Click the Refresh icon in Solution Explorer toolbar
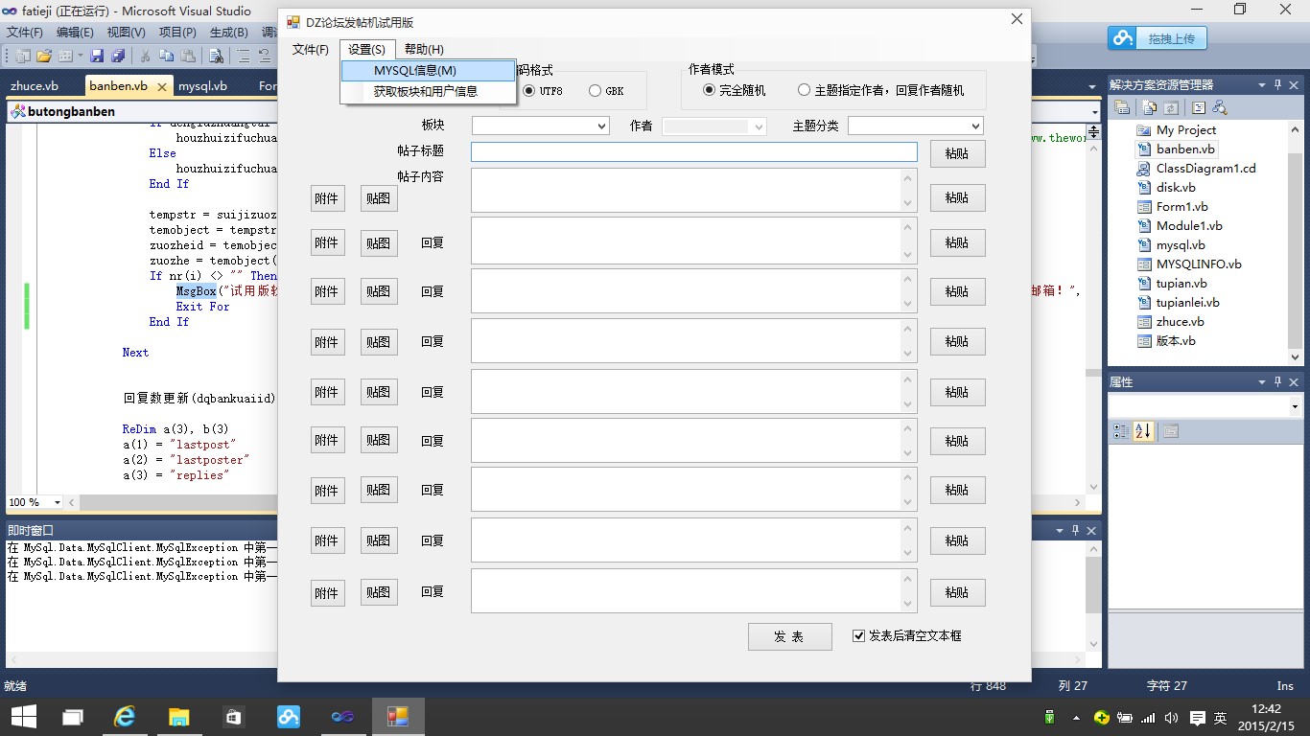Image resolution: width=1310 pixels, height=736 pixels. click(x=1171, y=107)
